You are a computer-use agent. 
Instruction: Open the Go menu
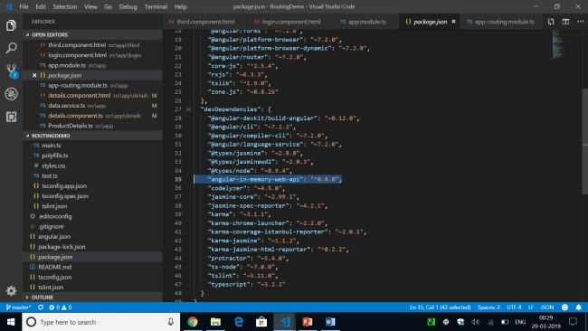pyautogui.click(x=108, y=6)
